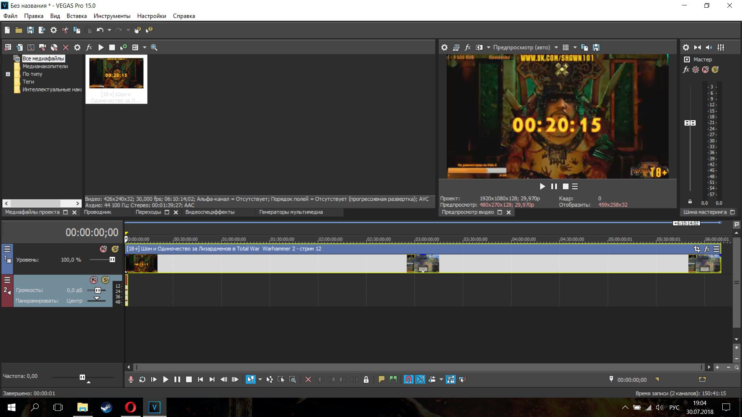Lock event with the padlock icon in timeline toolbar
This screenshot has height=417, width=742.
366,380
